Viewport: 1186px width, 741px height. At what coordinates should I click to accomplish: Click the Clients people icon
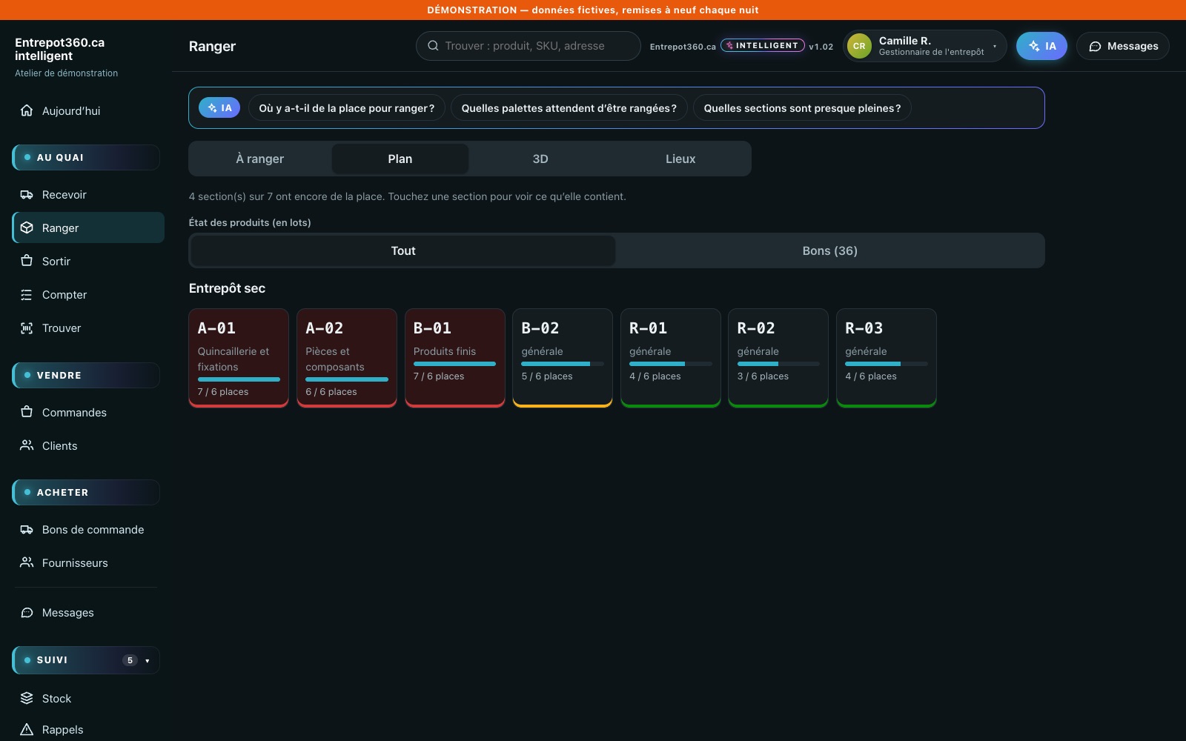click(27, 445)
